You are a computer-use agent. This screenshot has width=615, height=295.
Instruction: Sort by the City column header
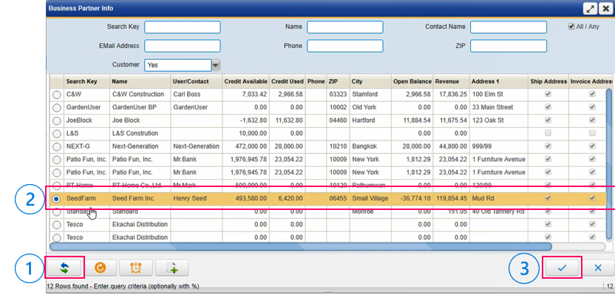[x=370, y=81]
